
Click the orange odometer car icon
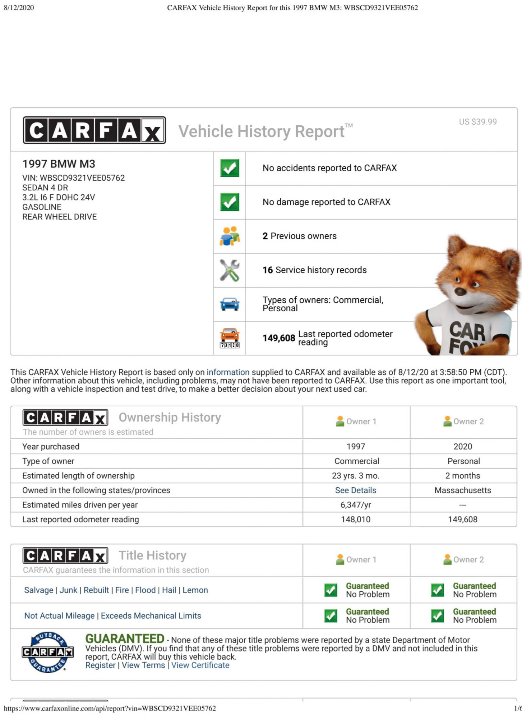tap(230, 338)
